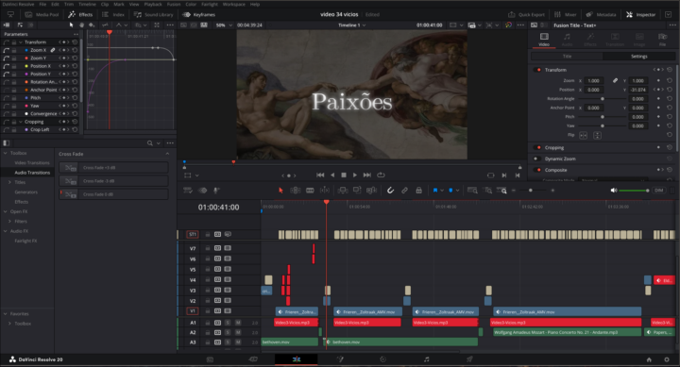The image size is (680, 367).
Task: Click the Zoom X/Y link chain icon
Action: (x=615, y=80)
